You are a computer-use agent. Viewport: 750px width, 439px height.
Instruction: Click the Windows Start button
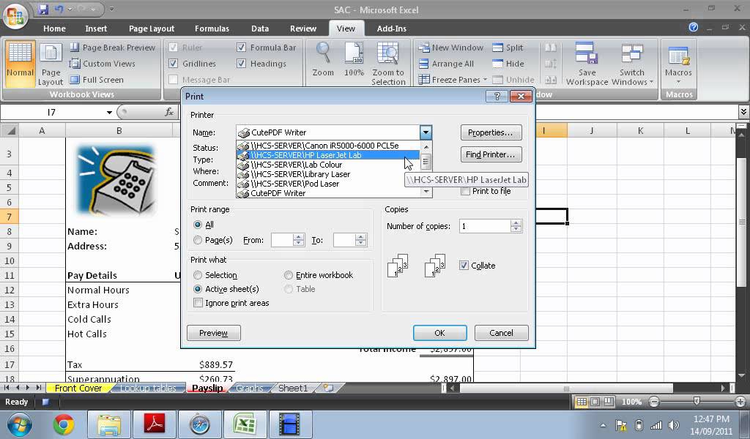tap(20, 424)
